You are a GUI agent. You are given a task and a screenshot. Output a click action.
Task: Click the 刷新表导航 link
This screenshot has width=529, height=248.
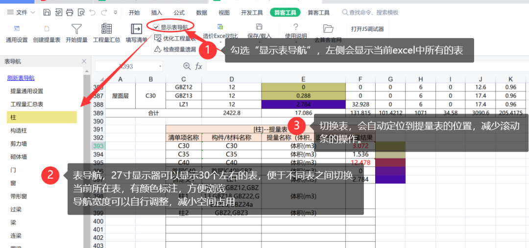(x=21, y=78)
